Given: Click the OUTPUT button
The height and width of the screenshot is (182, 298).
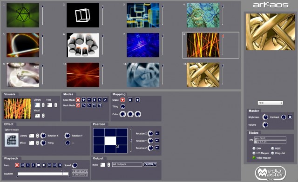Looking at the screenshot, I should tap(150, 164).
